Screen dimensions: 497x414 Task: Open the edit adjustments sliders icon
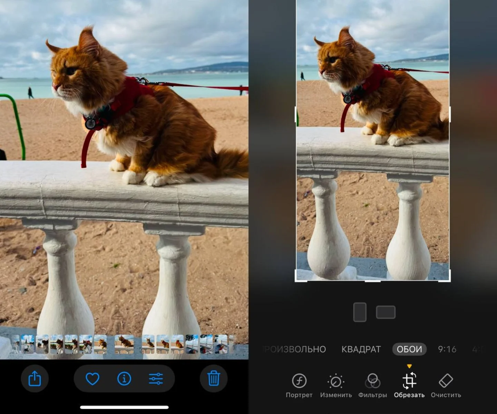tap(156, 379)
